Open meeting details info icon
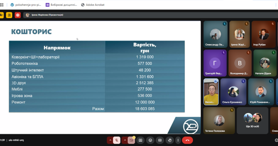278x146 pixels. pyautogui.click(x=276, y=140)
